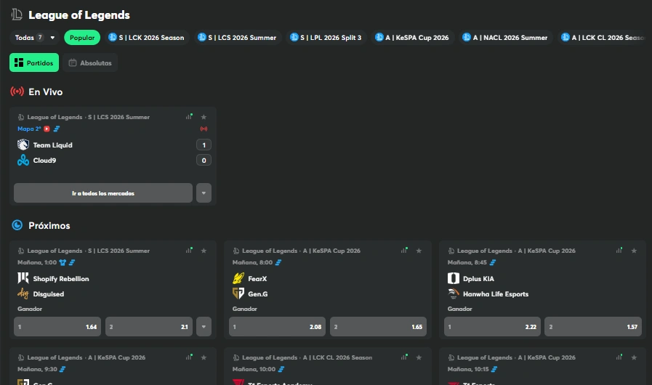
Task: Favorite the Dplus KIA vs Hanwha match
Action: tap(634, 251)
